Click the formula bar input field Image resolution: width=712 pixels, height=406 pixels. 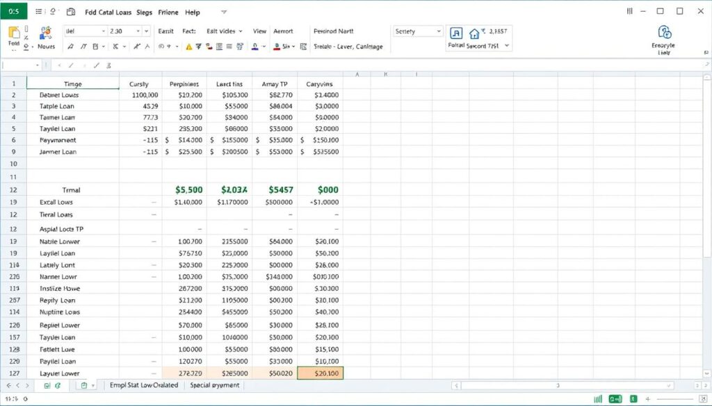point(409,66)
